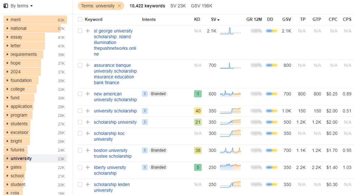Add 'university scholarship' keyword via plus icon

tap(87, 111)
